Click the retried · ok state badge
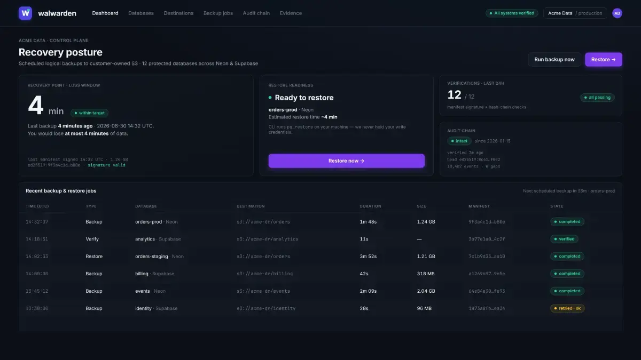641x360 pixels. coord(567,308)
